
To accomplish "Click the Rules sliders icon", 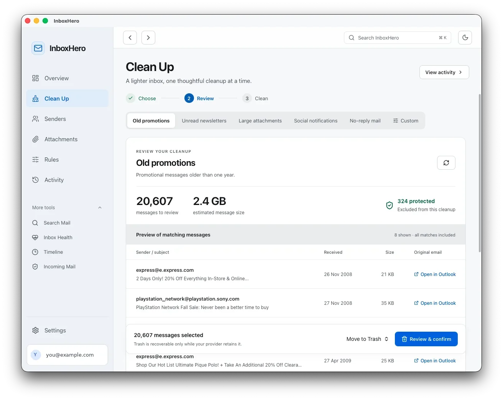I will tap(35, 160).
